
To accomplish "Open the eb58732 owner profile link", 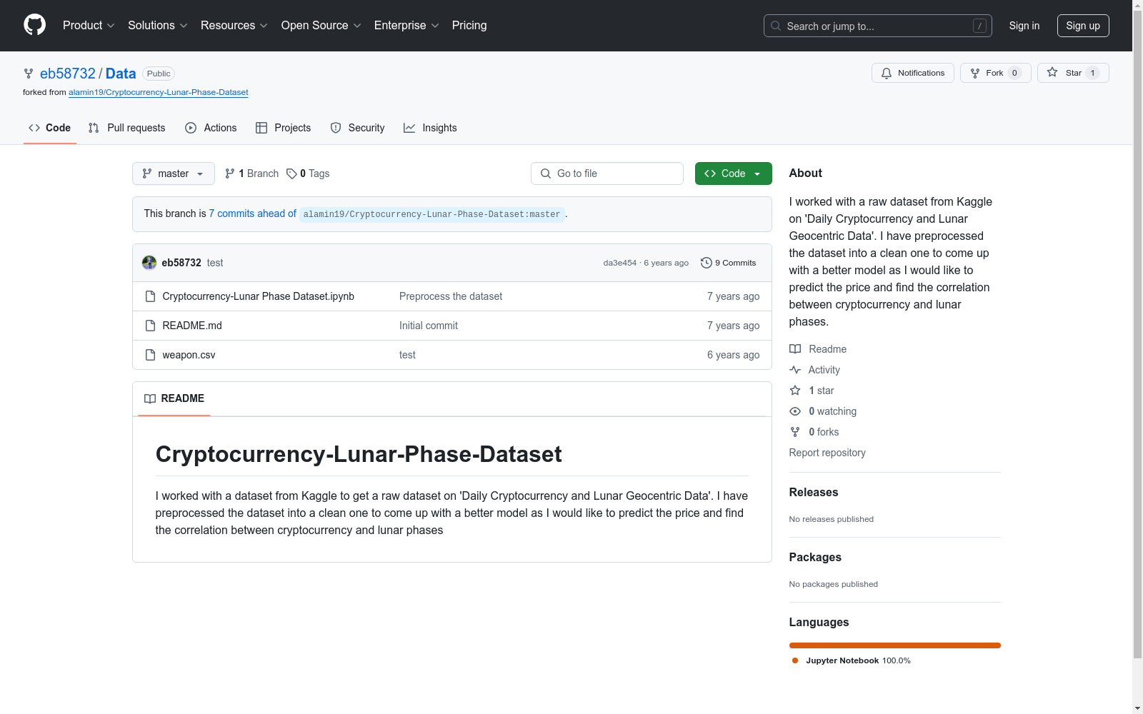I will [x=68, y=74].
